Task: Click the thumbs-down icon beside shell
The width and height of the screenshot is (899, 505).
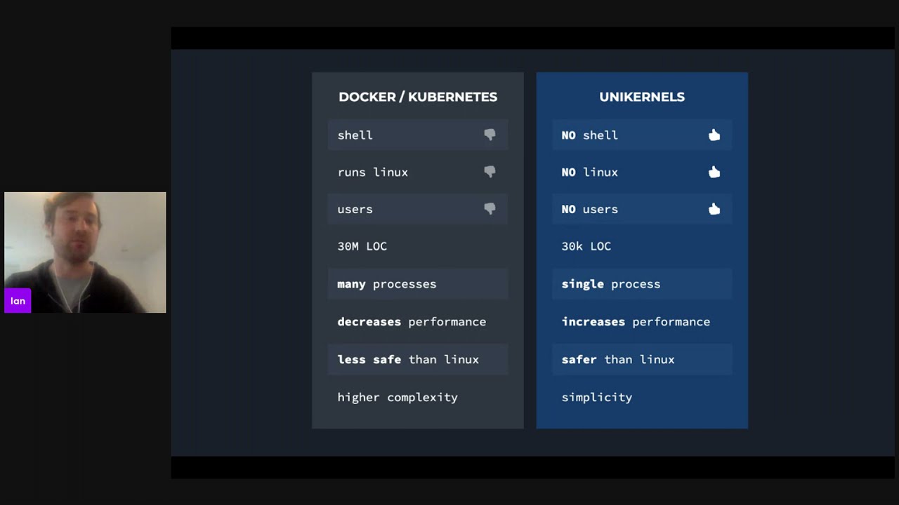Action: [x=490, y=135]
